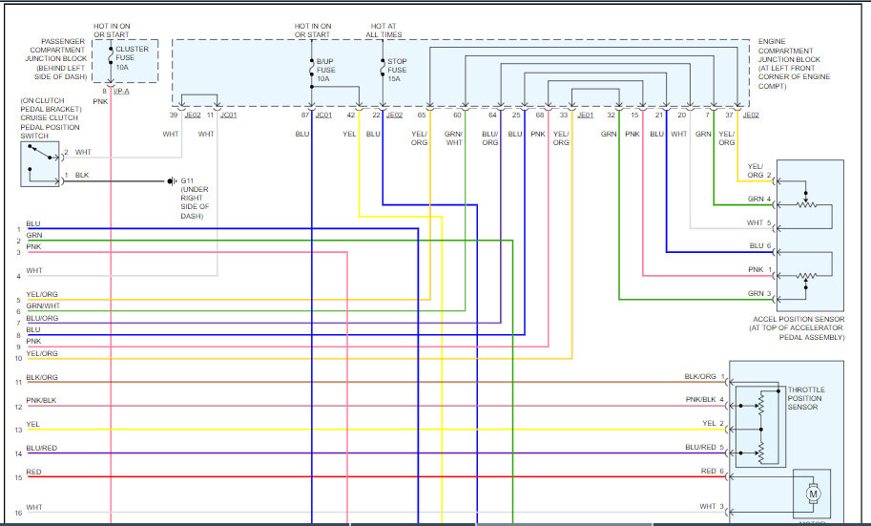Click the GRN/WHT label under terminal 60
Image resolution: width=871 pixels, height=526 pixels.
pyautogui.click(x=453, y=138)
